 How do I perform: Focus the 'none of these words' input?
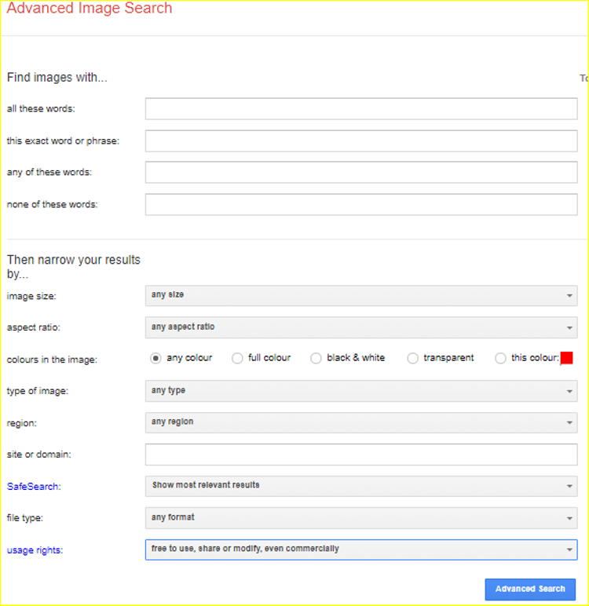(361, 205)
